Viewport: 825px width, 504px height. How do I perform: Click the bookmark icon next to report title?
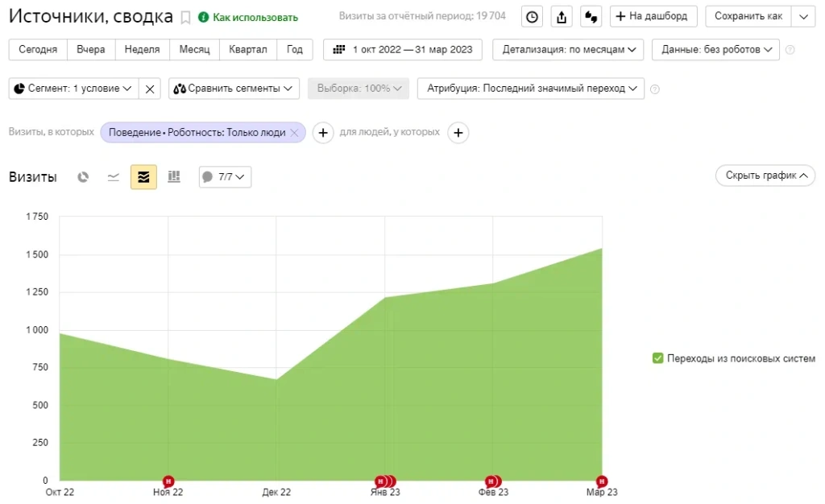point(185,17)
